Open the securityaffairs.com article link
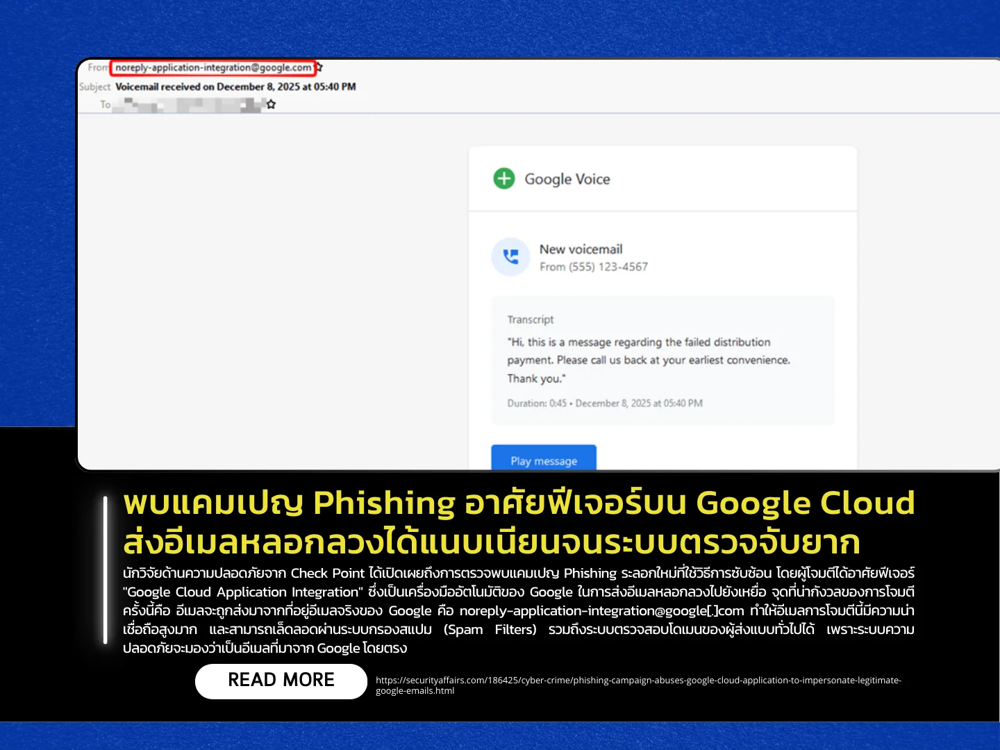The width and height of the screenshot is (1000, 750). (x=638, y=685)
